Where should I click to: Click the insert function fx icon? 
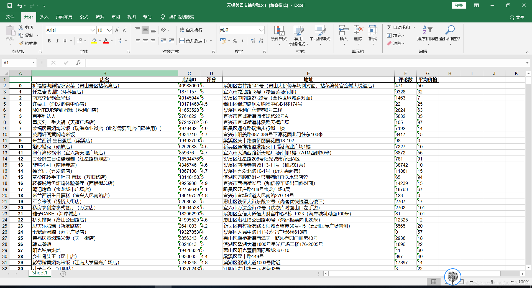(78, 63)
